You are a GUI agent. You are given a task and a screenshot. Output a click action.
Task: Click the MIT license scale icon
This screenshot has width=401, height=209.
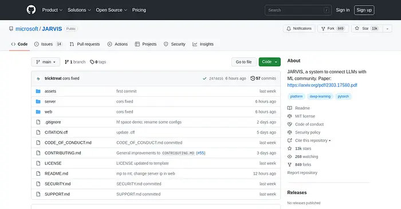pyautogui.click(x=289, y=116)
